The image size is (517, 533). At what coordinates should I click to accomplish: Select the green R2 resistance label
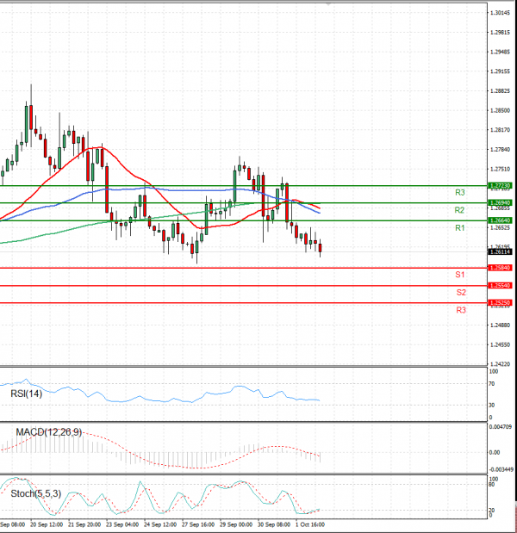point(459,210)
